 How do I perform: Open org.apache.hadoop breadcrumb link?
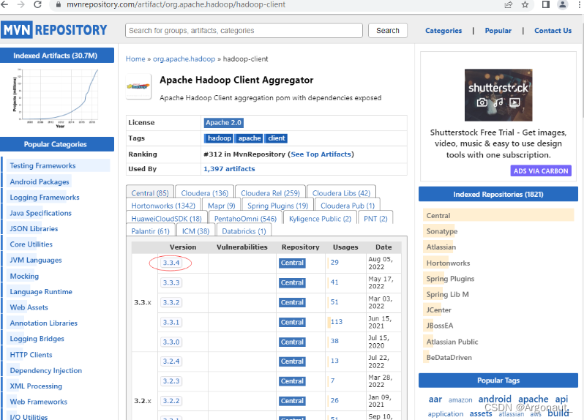[x=184, y=59]
